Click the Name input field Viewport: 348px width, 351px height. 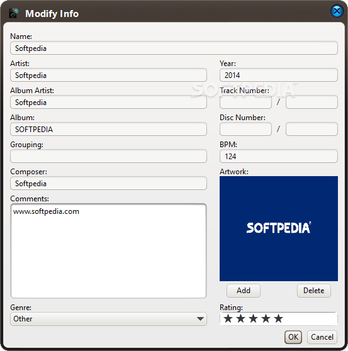(174, 48)
